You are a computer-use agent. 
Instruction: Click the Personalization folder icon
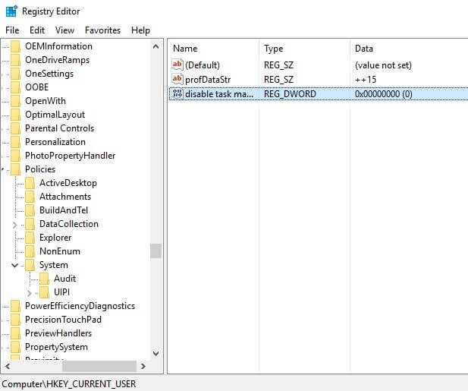pyautogui.click(x=15, y=142)
